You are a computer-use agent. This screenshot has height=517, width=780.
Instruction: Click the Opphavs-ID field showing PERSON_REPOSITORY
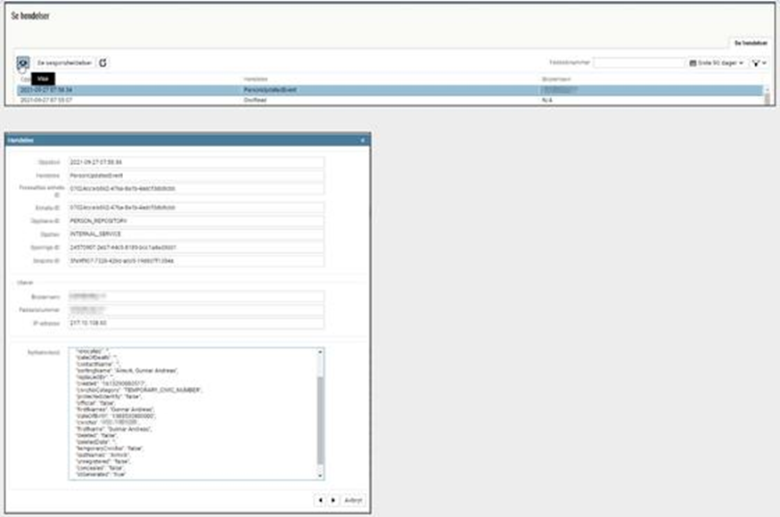click(x=196, y=219)
